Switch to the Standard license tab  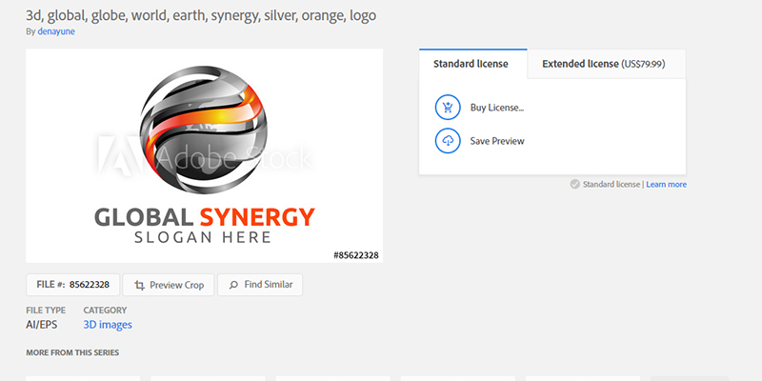pyautogui.click(x=472, y=64)
